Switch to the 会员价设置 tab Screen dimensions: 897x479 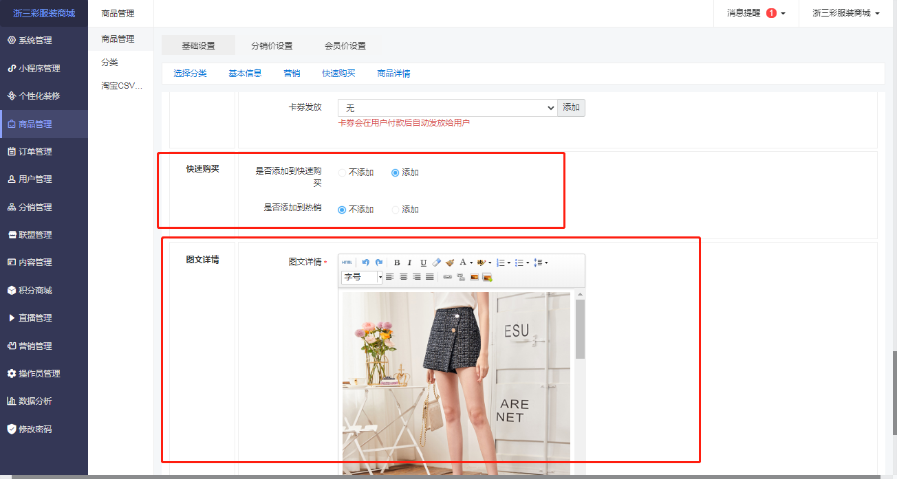click(345, 45)
